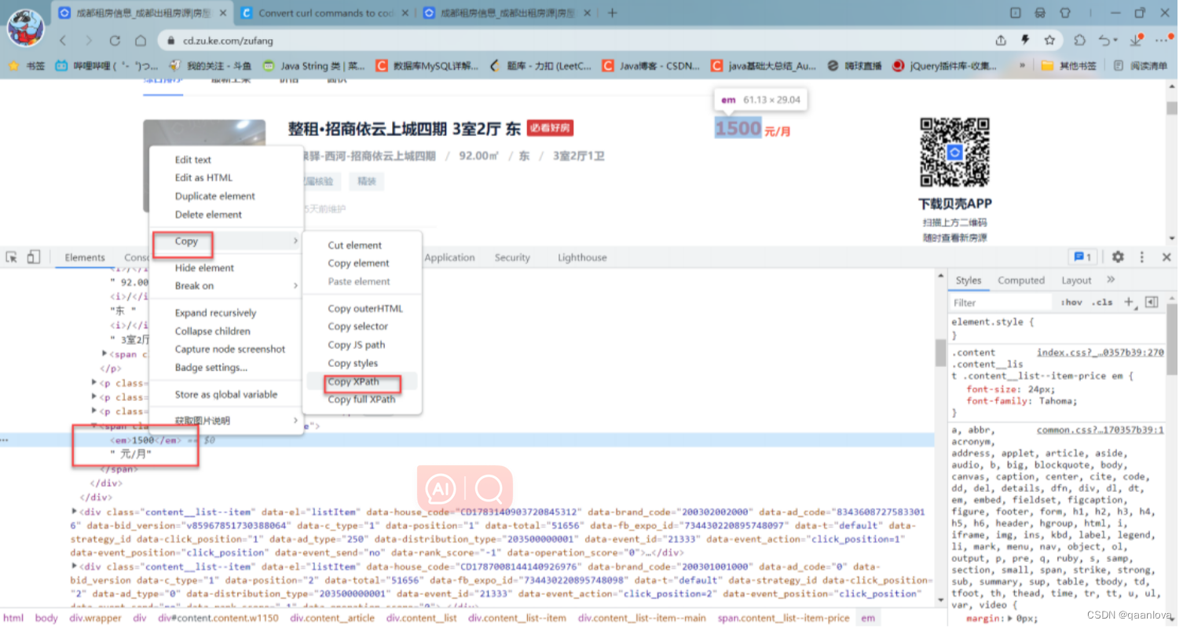Expand first content__list--item div node
Image resolution: width=1183 pixels, height=628 pixels.
tap(75, 512)
